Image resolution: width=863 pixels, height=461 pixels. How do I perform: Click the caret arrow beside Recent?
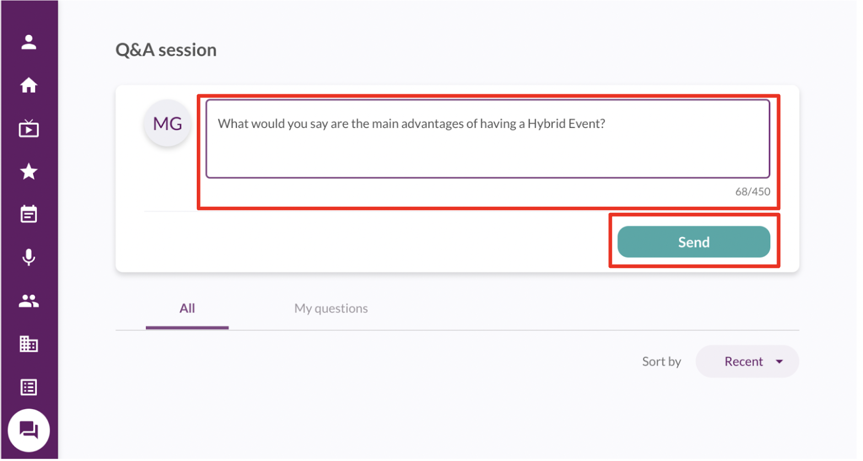coord(780,362)
